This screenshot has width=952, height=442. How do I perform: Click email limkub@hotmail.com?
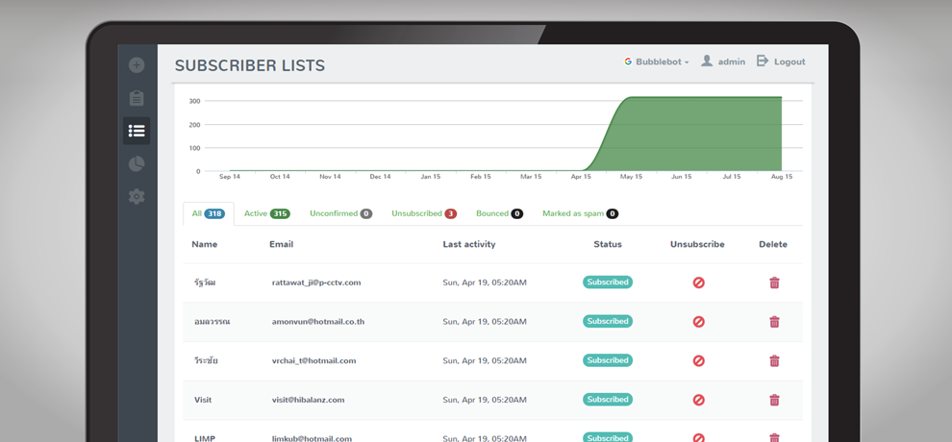click(x=312, y=438)
